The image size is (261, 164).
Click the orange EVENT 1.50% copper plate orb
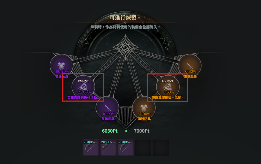168,87
